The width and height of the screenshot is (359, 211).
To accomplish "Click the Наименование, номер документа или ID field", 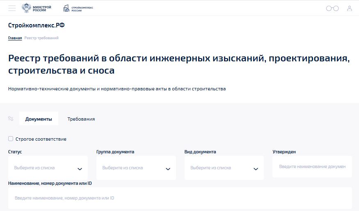I will (x=180, y=198).
